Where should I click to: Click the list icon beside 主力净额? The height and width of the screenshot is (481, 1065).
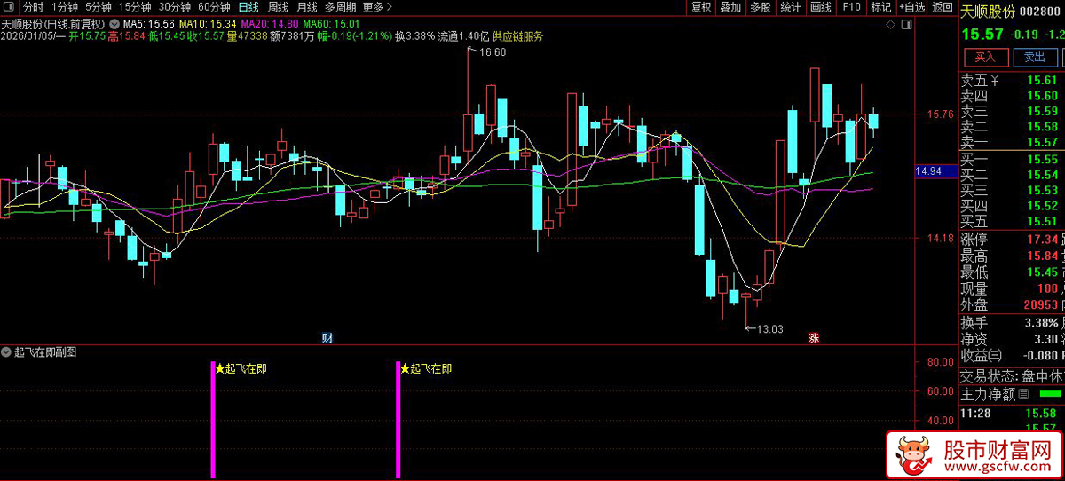coord(1023,394)
